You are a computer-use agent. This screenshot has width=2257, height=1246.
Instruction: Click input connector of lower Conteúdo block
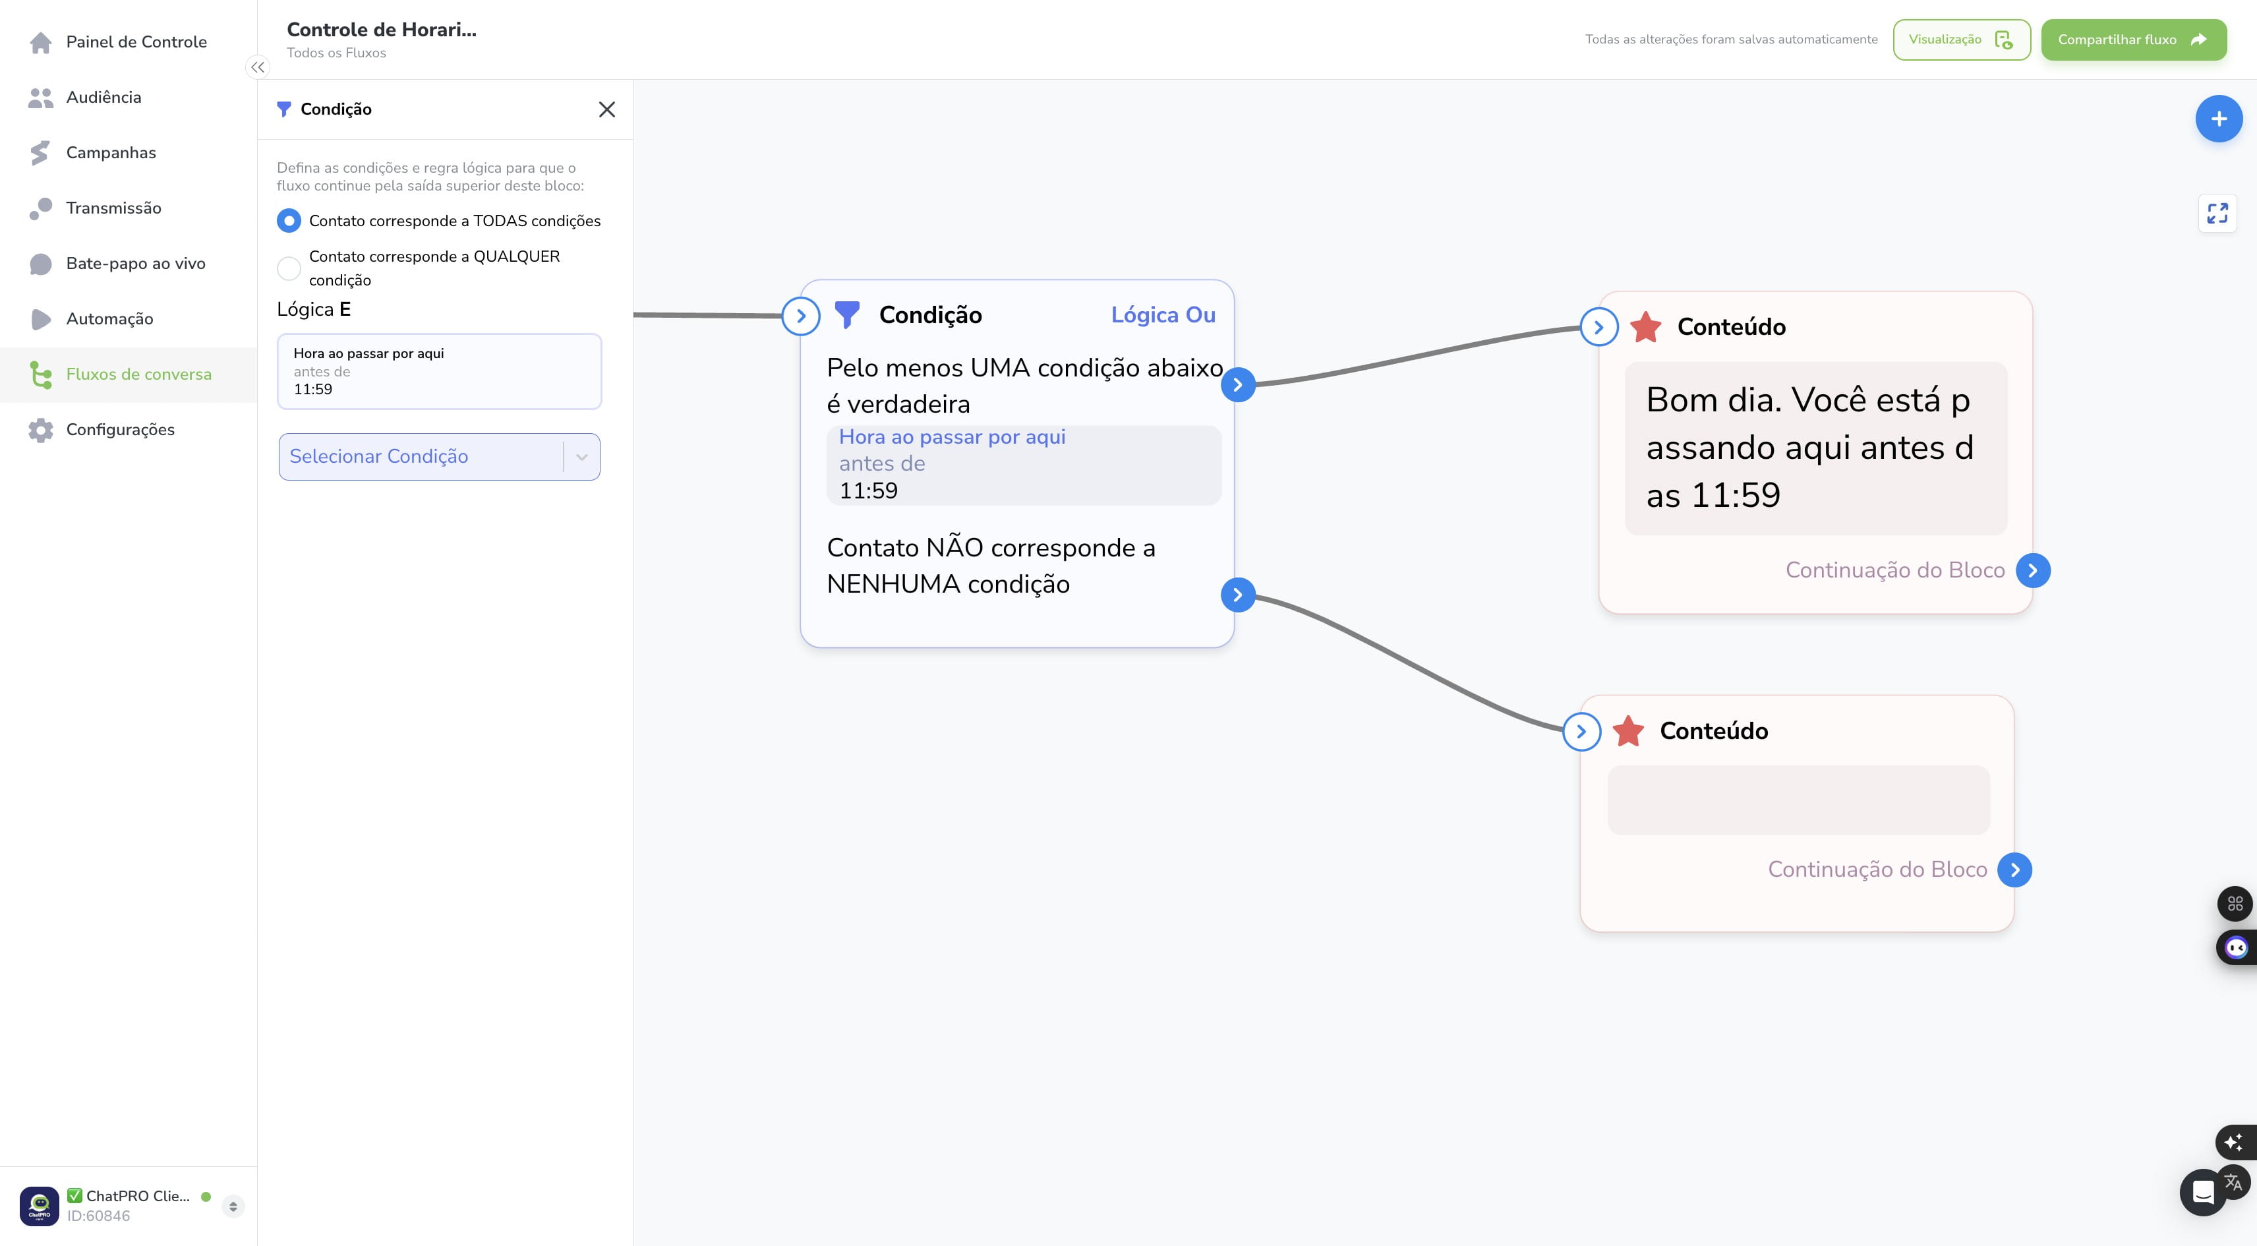[1581, 730]
